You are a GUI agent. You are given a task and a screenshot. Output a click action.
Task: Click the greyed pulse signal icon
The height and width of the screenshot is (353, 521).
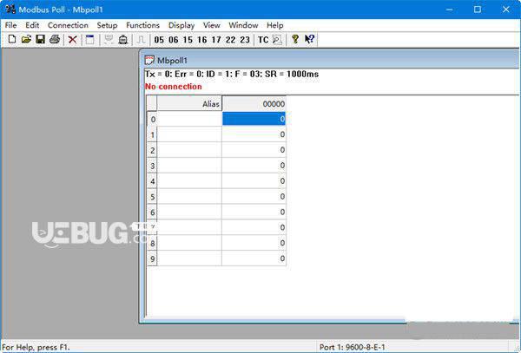tap(141, 40)
